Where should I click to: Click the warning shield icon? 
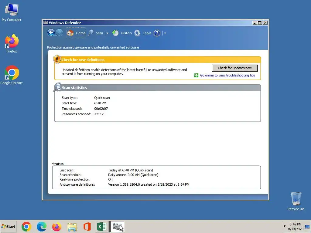[57, 59]
